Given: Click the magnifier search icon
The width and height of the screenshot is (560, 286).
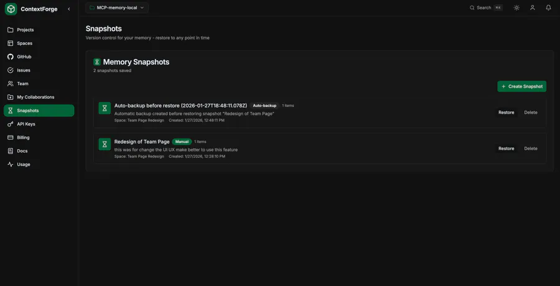Looking at the screenshot, I should (472, 7).
